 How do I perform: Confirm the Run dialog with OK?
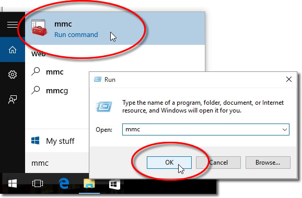click(x=169, y=163)
